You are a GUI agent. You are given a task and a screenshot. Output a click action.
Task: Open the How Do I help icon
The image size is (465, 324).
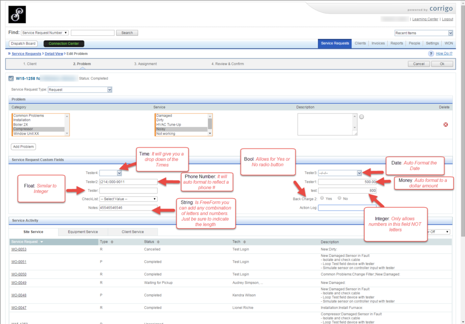pos(431,54)
